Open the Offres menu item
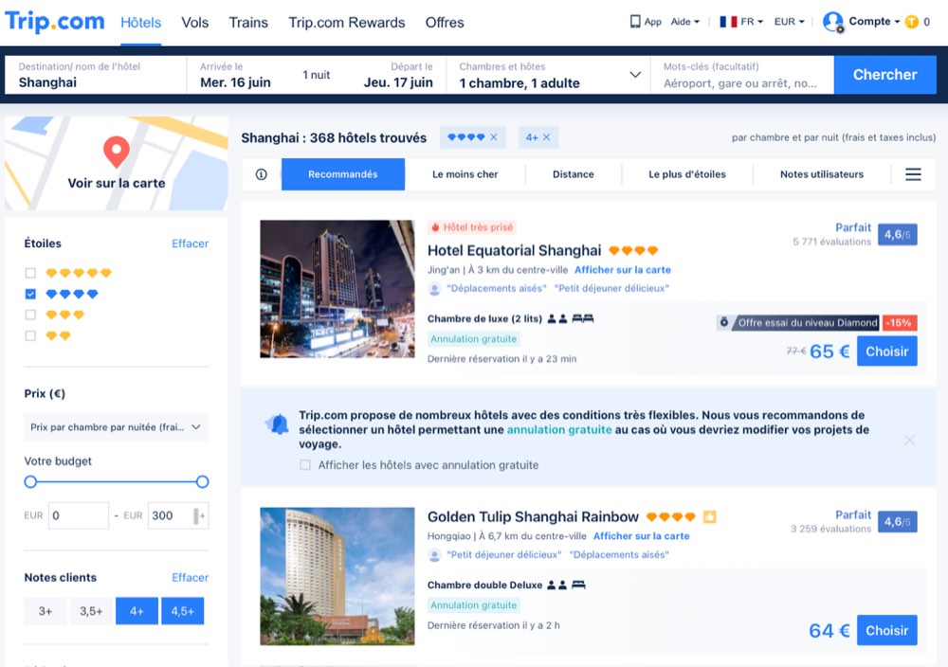Viewport: 948px width, 667px height. 445,23
